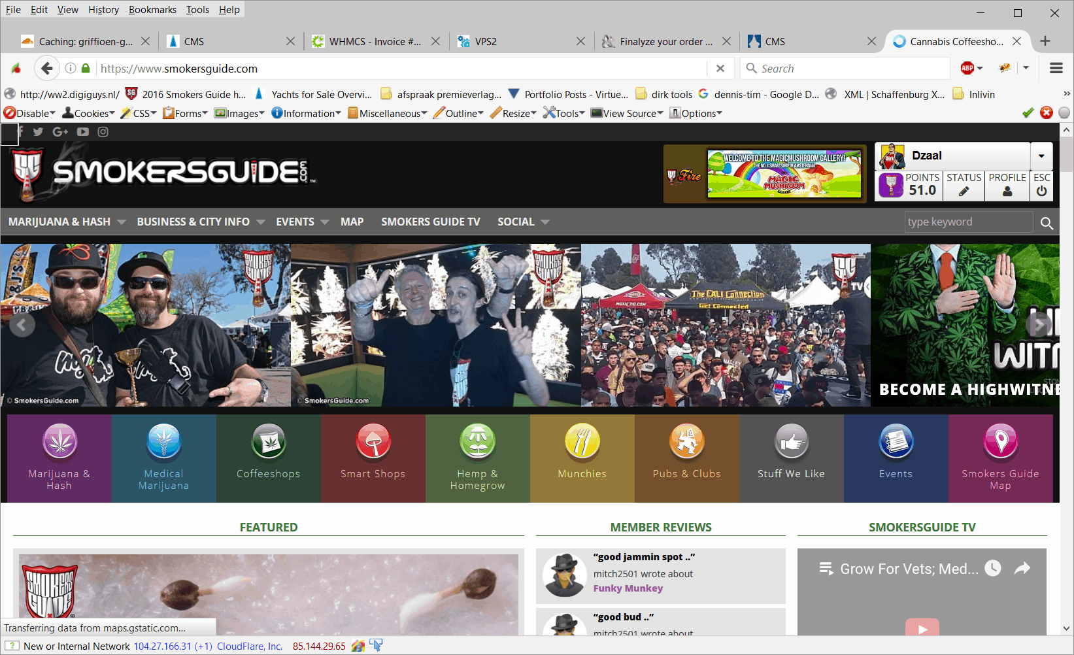Expand the MARIJUANA & HASH nav menu
This screenshot has width=1074, height=655.
[x=122, y=222]
